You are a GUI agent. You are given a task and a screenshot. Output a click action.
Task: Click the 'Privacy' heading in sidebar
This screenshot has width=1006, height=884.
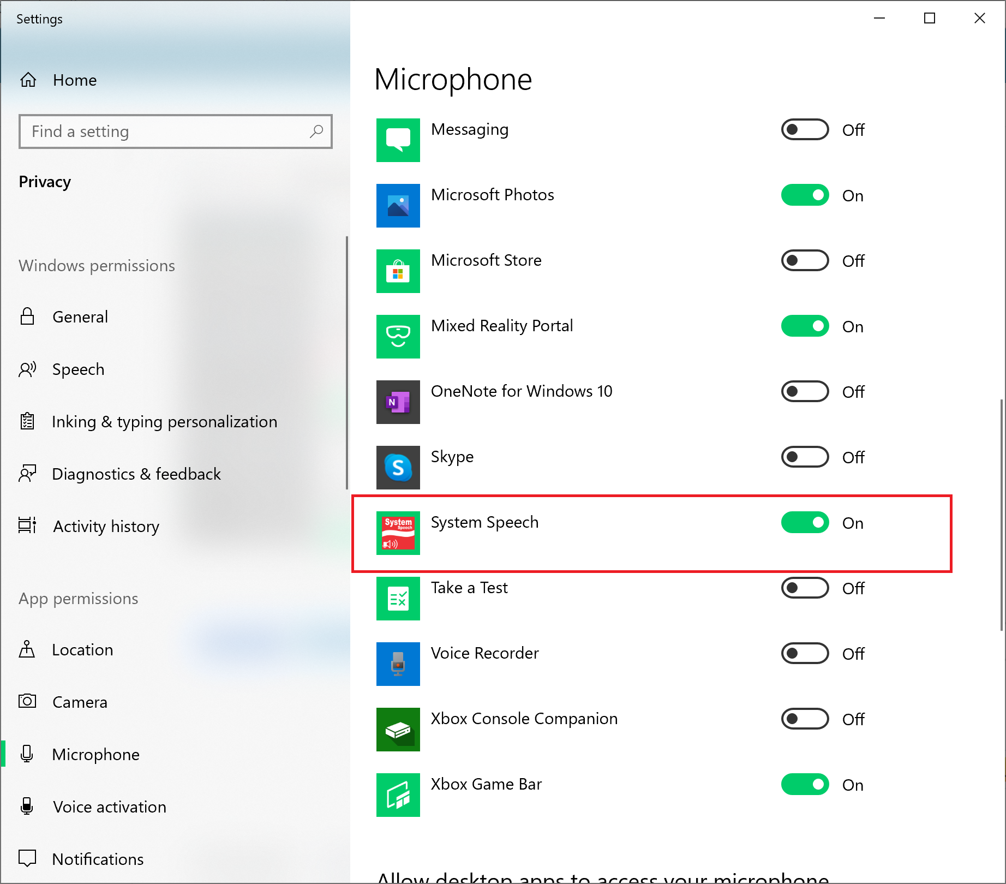tap(45, 182)
